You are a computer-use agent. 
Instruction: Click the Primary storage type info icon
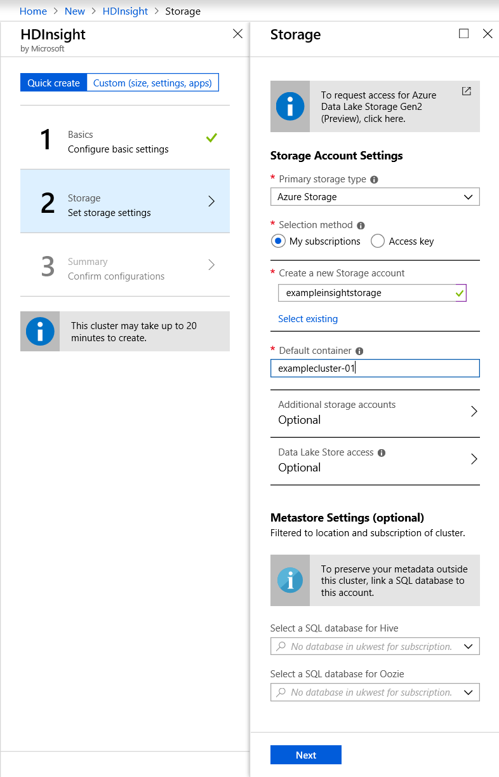tap(374, 180)
